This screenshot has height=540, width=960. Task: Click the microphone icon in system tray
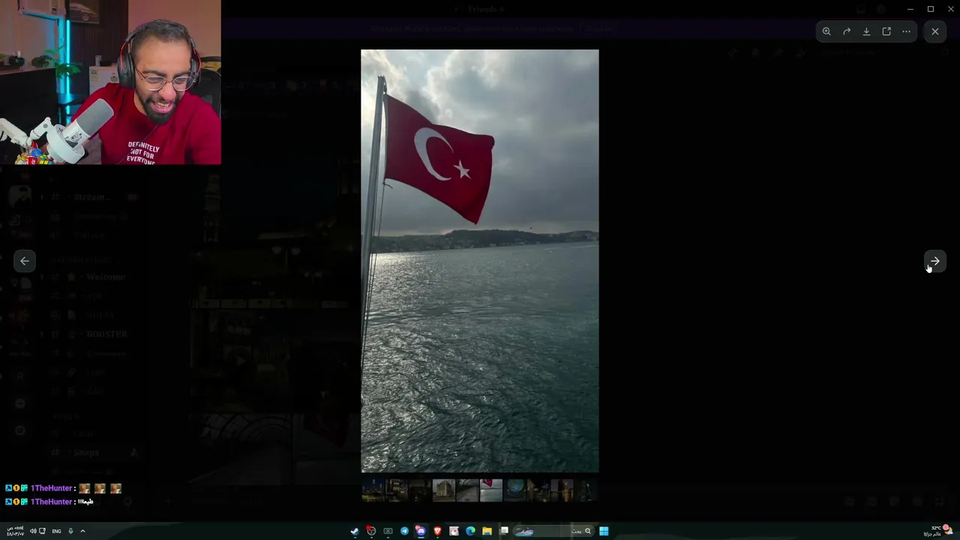point(70,531)
